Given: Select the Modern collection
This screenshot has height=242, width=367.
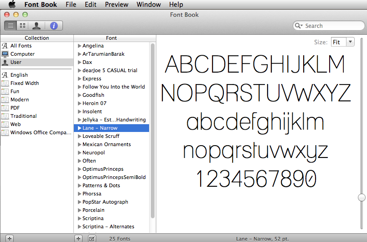Looking at the screenshot, I should coord(37,100).
